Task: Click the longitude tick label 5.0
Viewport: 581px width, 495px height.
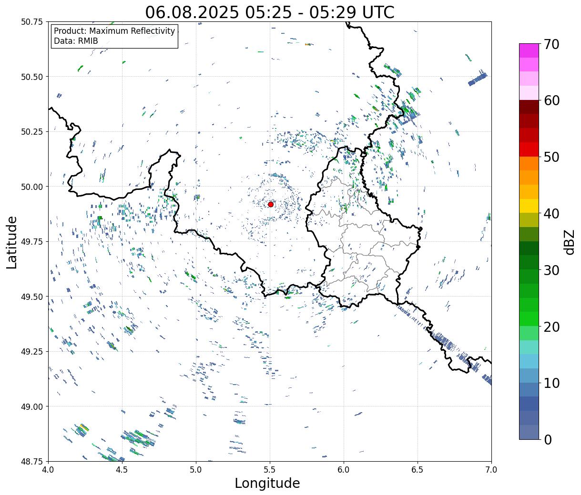Action: click(x=196, y=470)
